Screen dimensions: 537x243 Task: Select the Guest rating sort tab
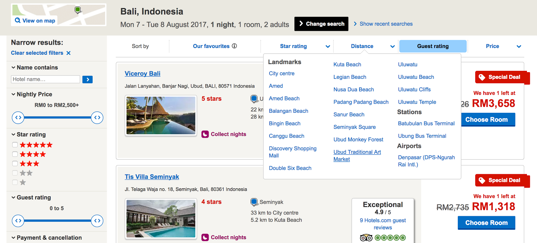click(433, 46)
